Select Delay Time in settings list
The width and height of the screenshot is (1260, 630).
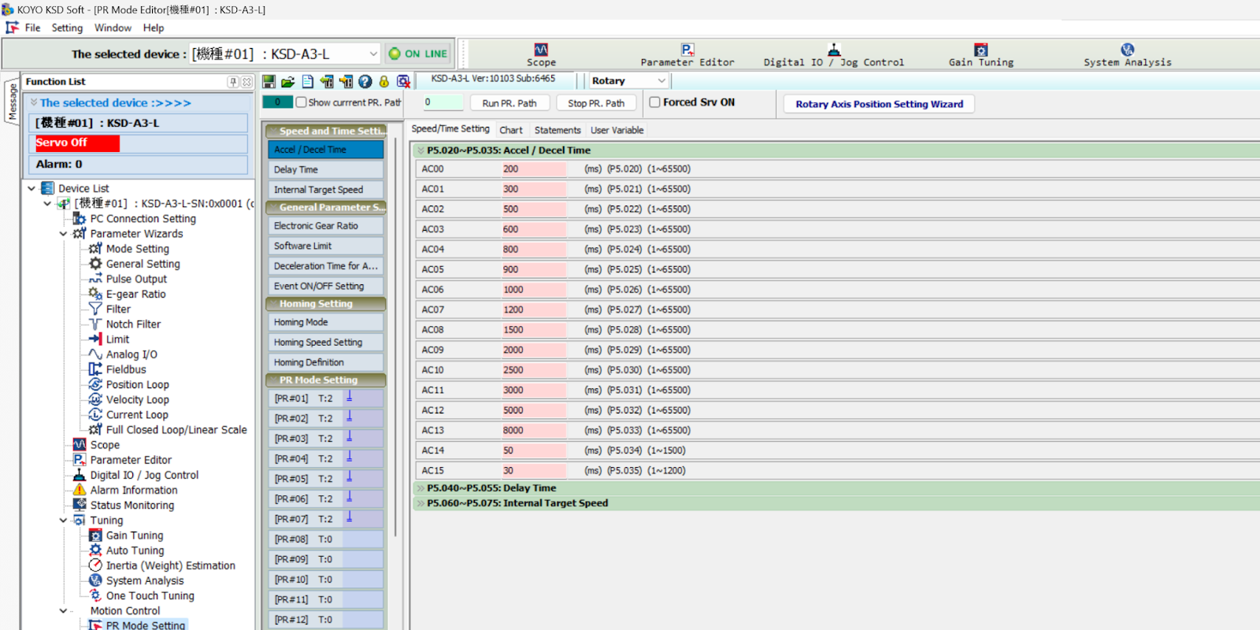click(326, 169)
